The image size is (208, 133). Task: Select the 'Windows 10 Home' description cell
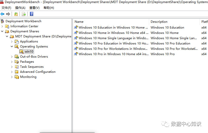[x=165, y=33]
